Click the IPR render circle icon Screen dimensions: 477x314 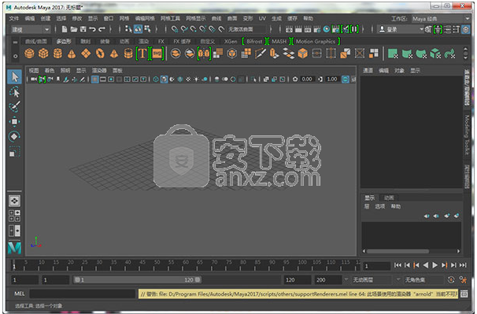coord(327,29)
